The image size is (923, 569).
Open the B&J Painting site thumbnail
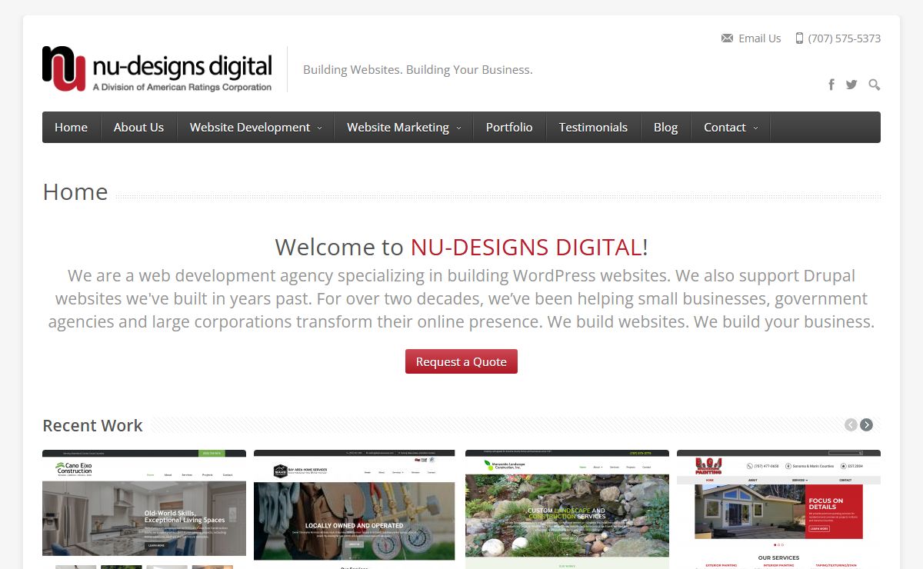click(778, 509)
